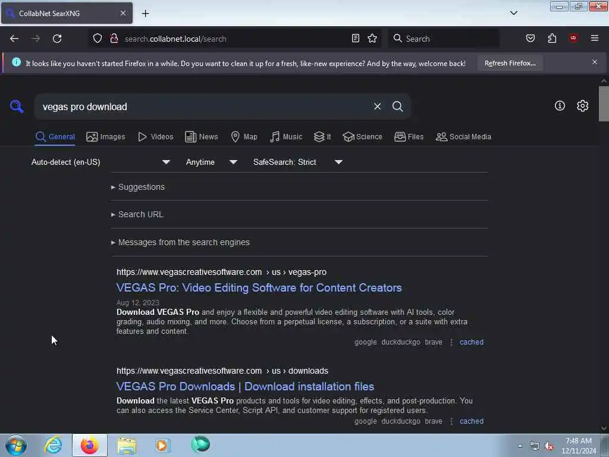Switch to Map category tab
Image resolution: width=609 pixels, height=457 pixels.
click(244, 137)
